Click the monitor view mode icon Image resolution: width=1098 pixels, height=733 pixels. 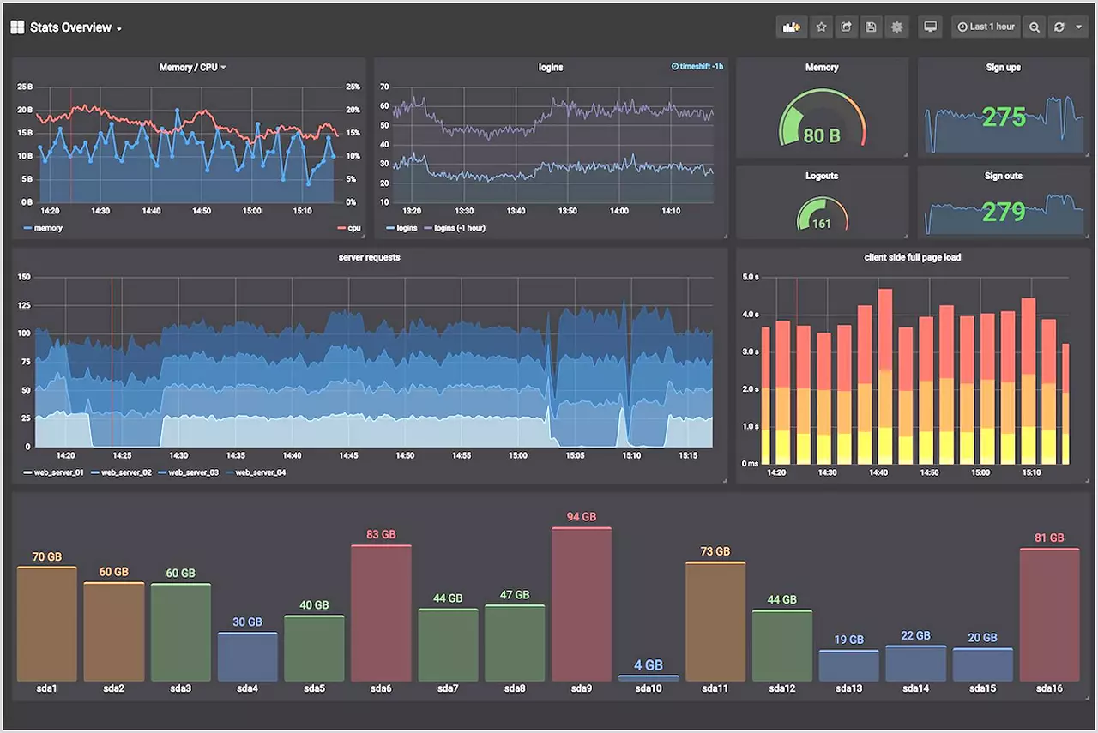930,27
